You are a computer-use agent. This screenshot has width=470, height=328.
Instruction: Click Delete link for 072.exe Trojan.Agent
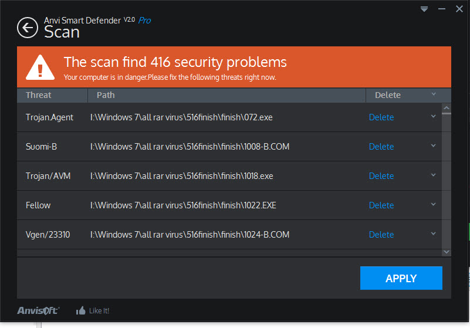[381, 117]
